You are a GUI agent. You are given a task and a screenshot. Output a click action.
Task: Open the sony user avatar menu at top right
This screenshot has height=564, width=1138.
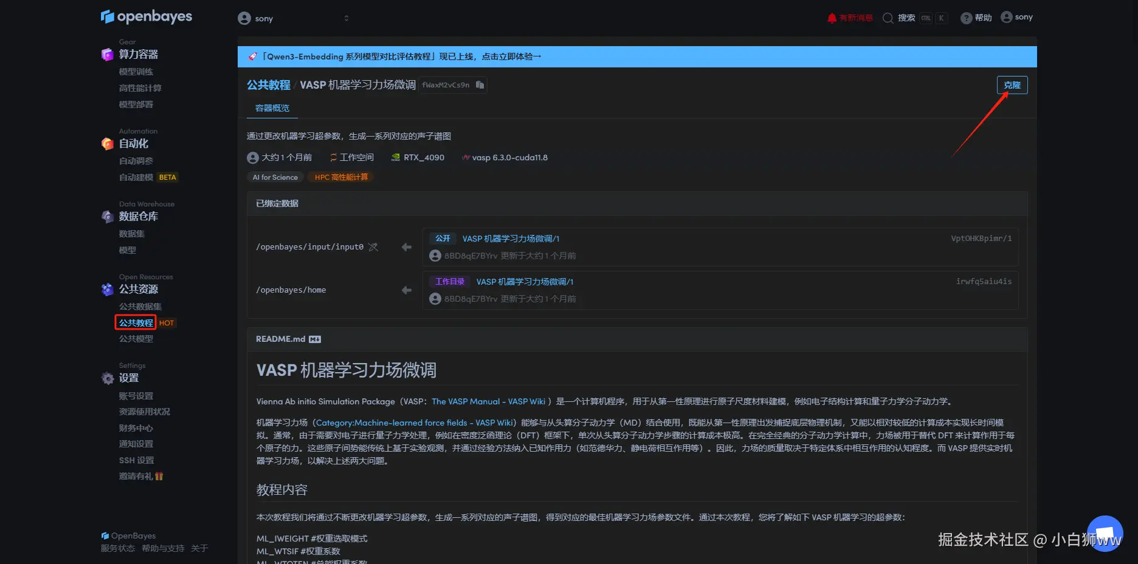pyautogui.click(x=1007, y=17)
